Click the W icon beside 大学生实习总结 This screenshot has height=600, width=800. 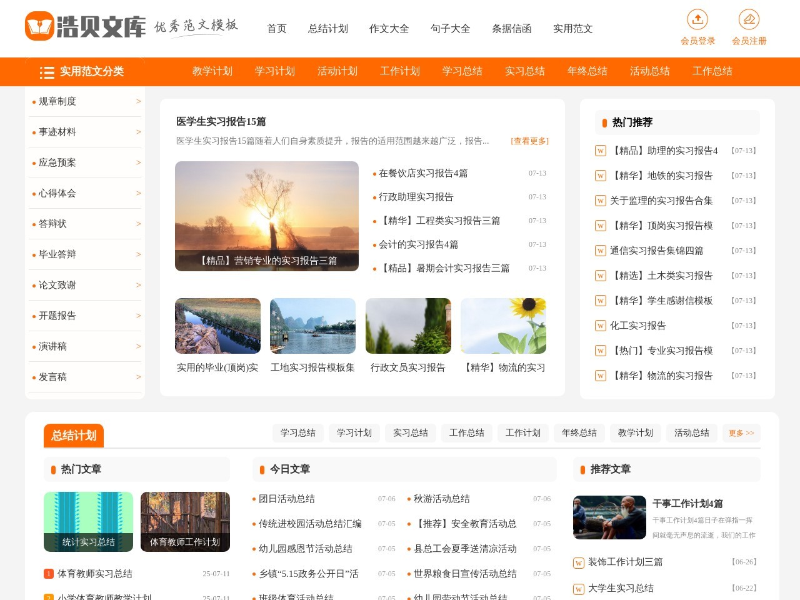coord(578,588)
